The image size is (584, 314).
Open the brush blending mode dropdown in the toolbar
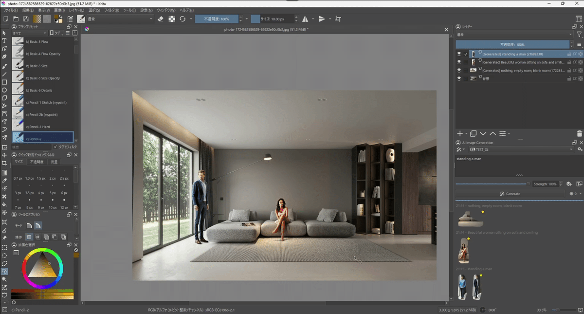(122, 19)
